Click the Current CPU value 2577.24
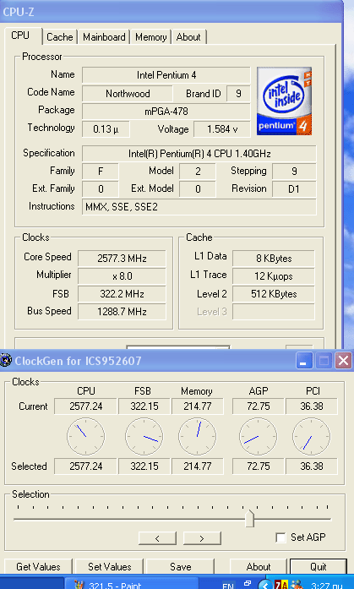 tap(85, 406)
